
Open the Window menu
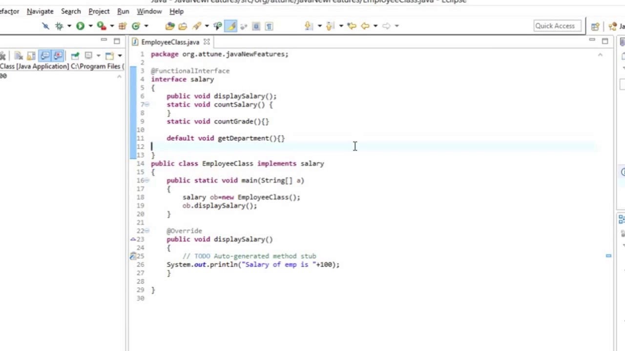click(x=149, y=11)
